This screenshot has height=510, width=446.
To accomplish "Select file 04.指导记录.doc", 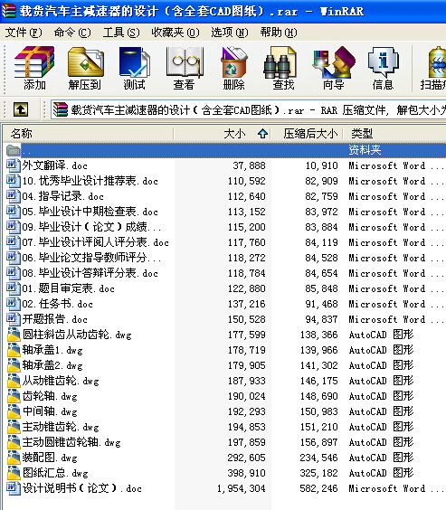I will tap(62, 196).
